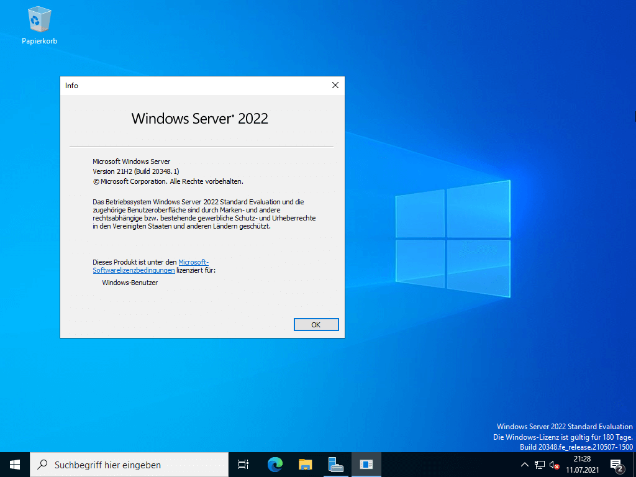The image size is (636, 477).
Task: Click the Info dialog title bar
Action: (186, 86)
